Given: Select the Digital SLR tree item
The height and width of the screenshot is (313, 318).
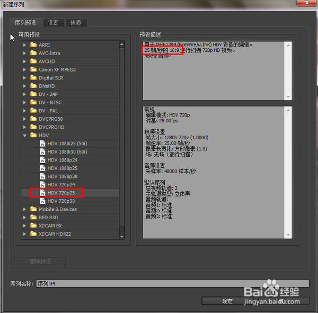Looking at the screenshot, I should (x=50, y=78).
